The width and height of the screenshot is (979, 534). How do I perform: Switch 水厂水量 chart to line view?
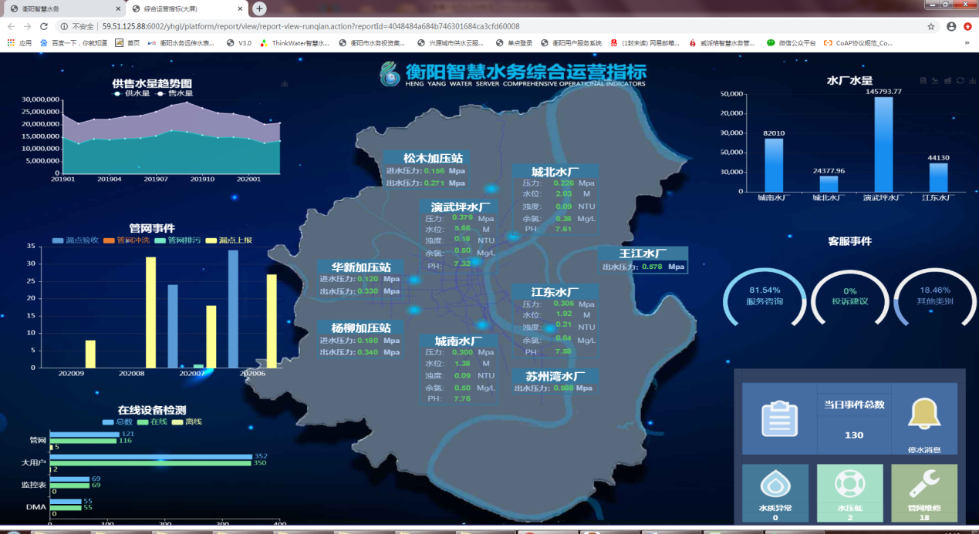click(x=935, y=80)
